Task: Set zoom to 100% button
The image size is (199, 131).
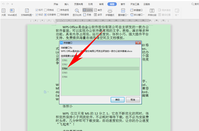Action: pos(88,10)
